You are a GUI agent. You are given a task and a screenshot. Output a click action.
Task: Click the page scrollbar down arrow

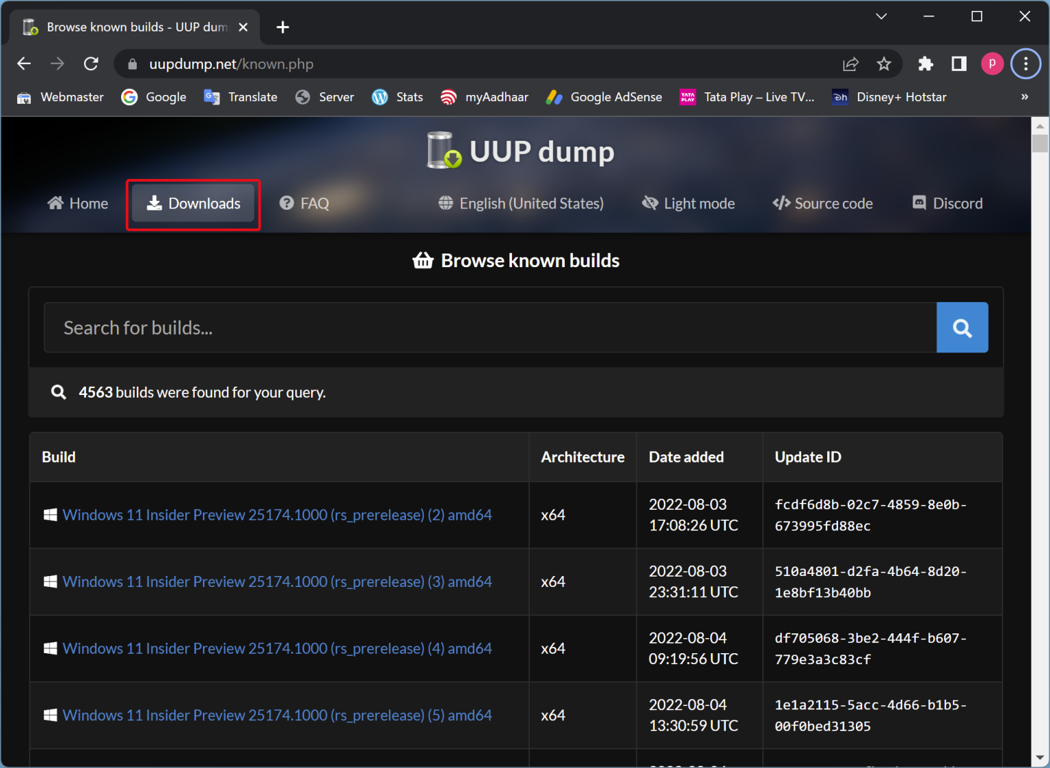tap(1040, 758)
